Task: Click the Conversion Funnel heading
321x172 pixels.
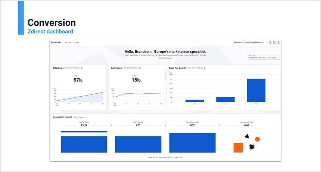Action: (62, 117)
